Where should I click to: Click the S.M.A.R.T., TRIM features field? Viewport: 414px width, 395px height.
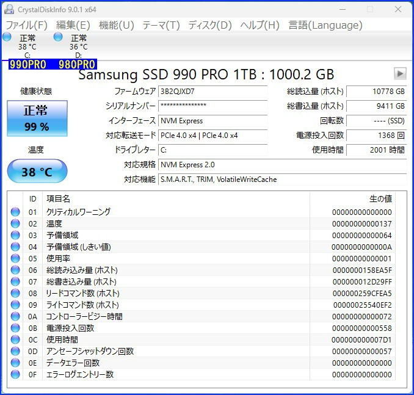click(x=283, y=179)
